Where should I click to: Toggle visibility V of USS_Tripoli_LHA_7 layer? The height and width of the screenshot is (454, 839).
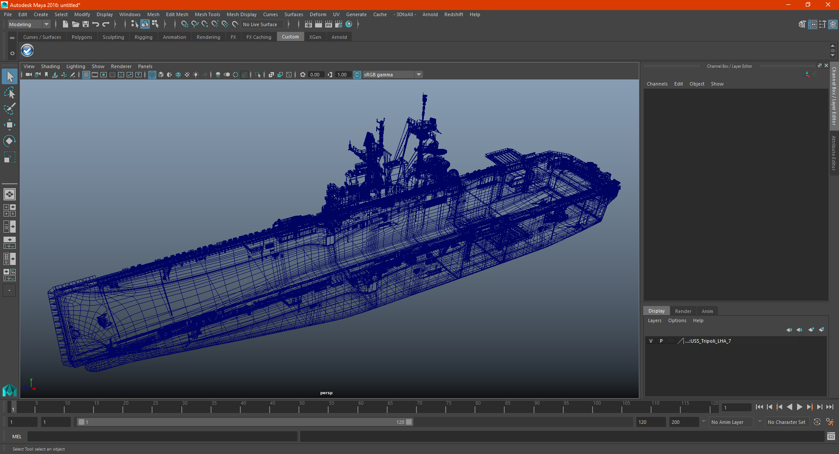click(651, 341)
